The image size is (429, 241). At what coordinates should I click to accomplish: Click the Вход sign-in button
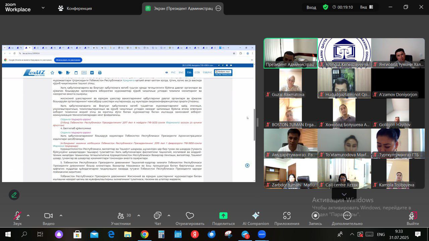click(311, 7)
